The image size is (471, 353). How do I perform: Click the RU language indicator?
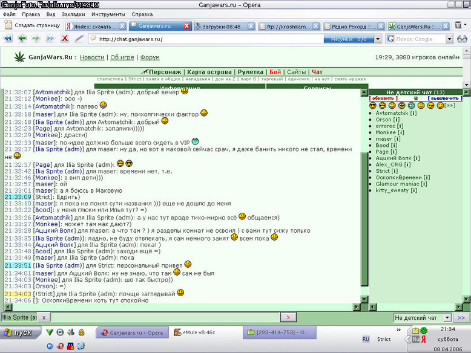pyautogui.click(x=366, y=339)
